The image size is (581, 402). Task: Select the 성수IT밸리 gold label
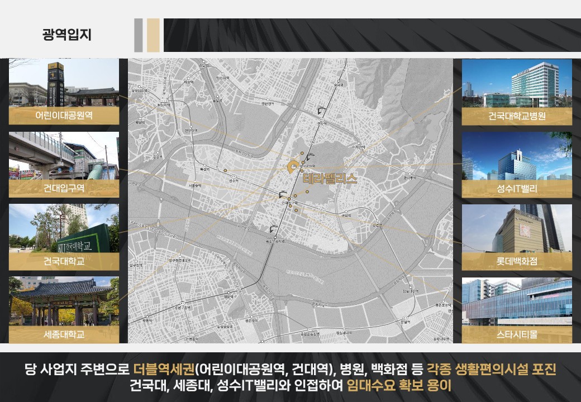pyautogui.click(x=517, y=189)
